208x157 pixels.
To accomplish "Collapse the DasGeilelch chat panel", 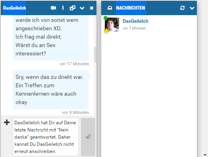I will [x=82, y=8].
